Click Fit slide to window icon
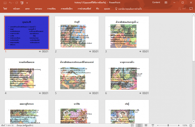Screen dimensions: 195x127 pyautogui.click(x=191, y=125)
